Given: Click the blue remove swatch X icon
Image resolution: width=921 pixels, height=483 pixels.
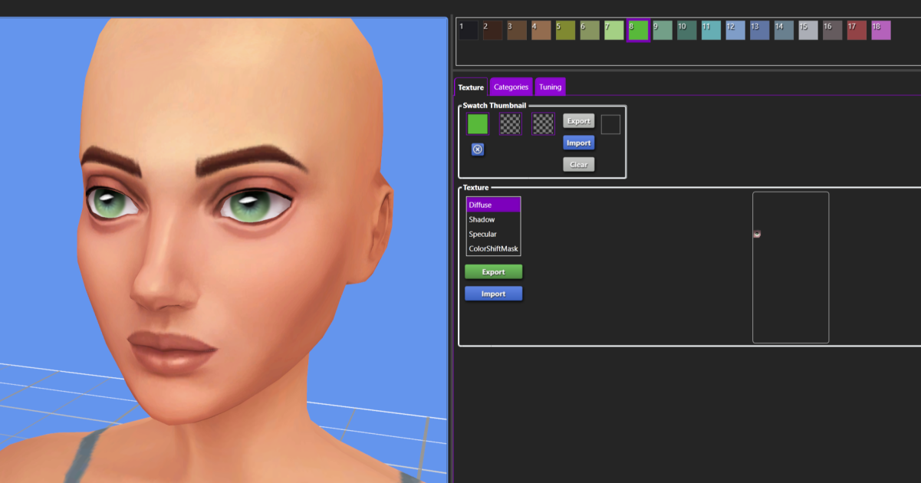Looking at the screenshot, I should click(477, 149).
